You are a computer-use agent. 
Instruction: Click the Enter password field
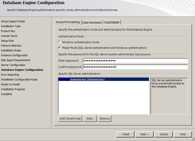[135, 61]
